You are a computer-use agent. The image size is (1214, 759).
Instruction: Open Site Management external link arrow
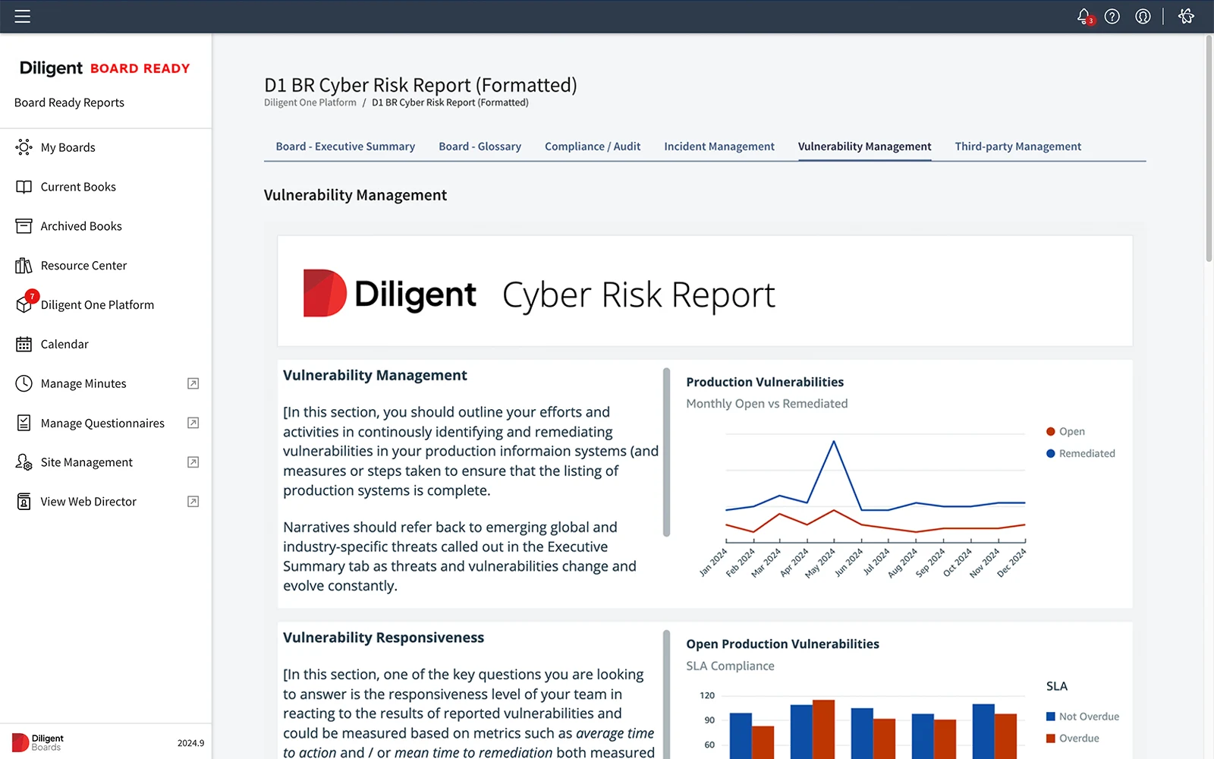pyautogui.click(x=193, y=462)
